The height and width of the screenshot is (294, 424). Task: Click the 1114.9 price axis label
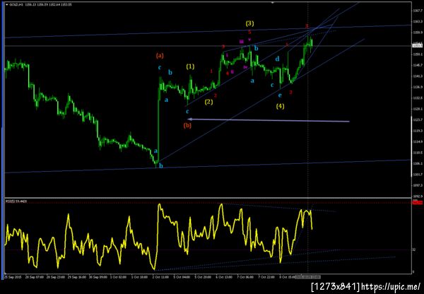click(417, 142)
